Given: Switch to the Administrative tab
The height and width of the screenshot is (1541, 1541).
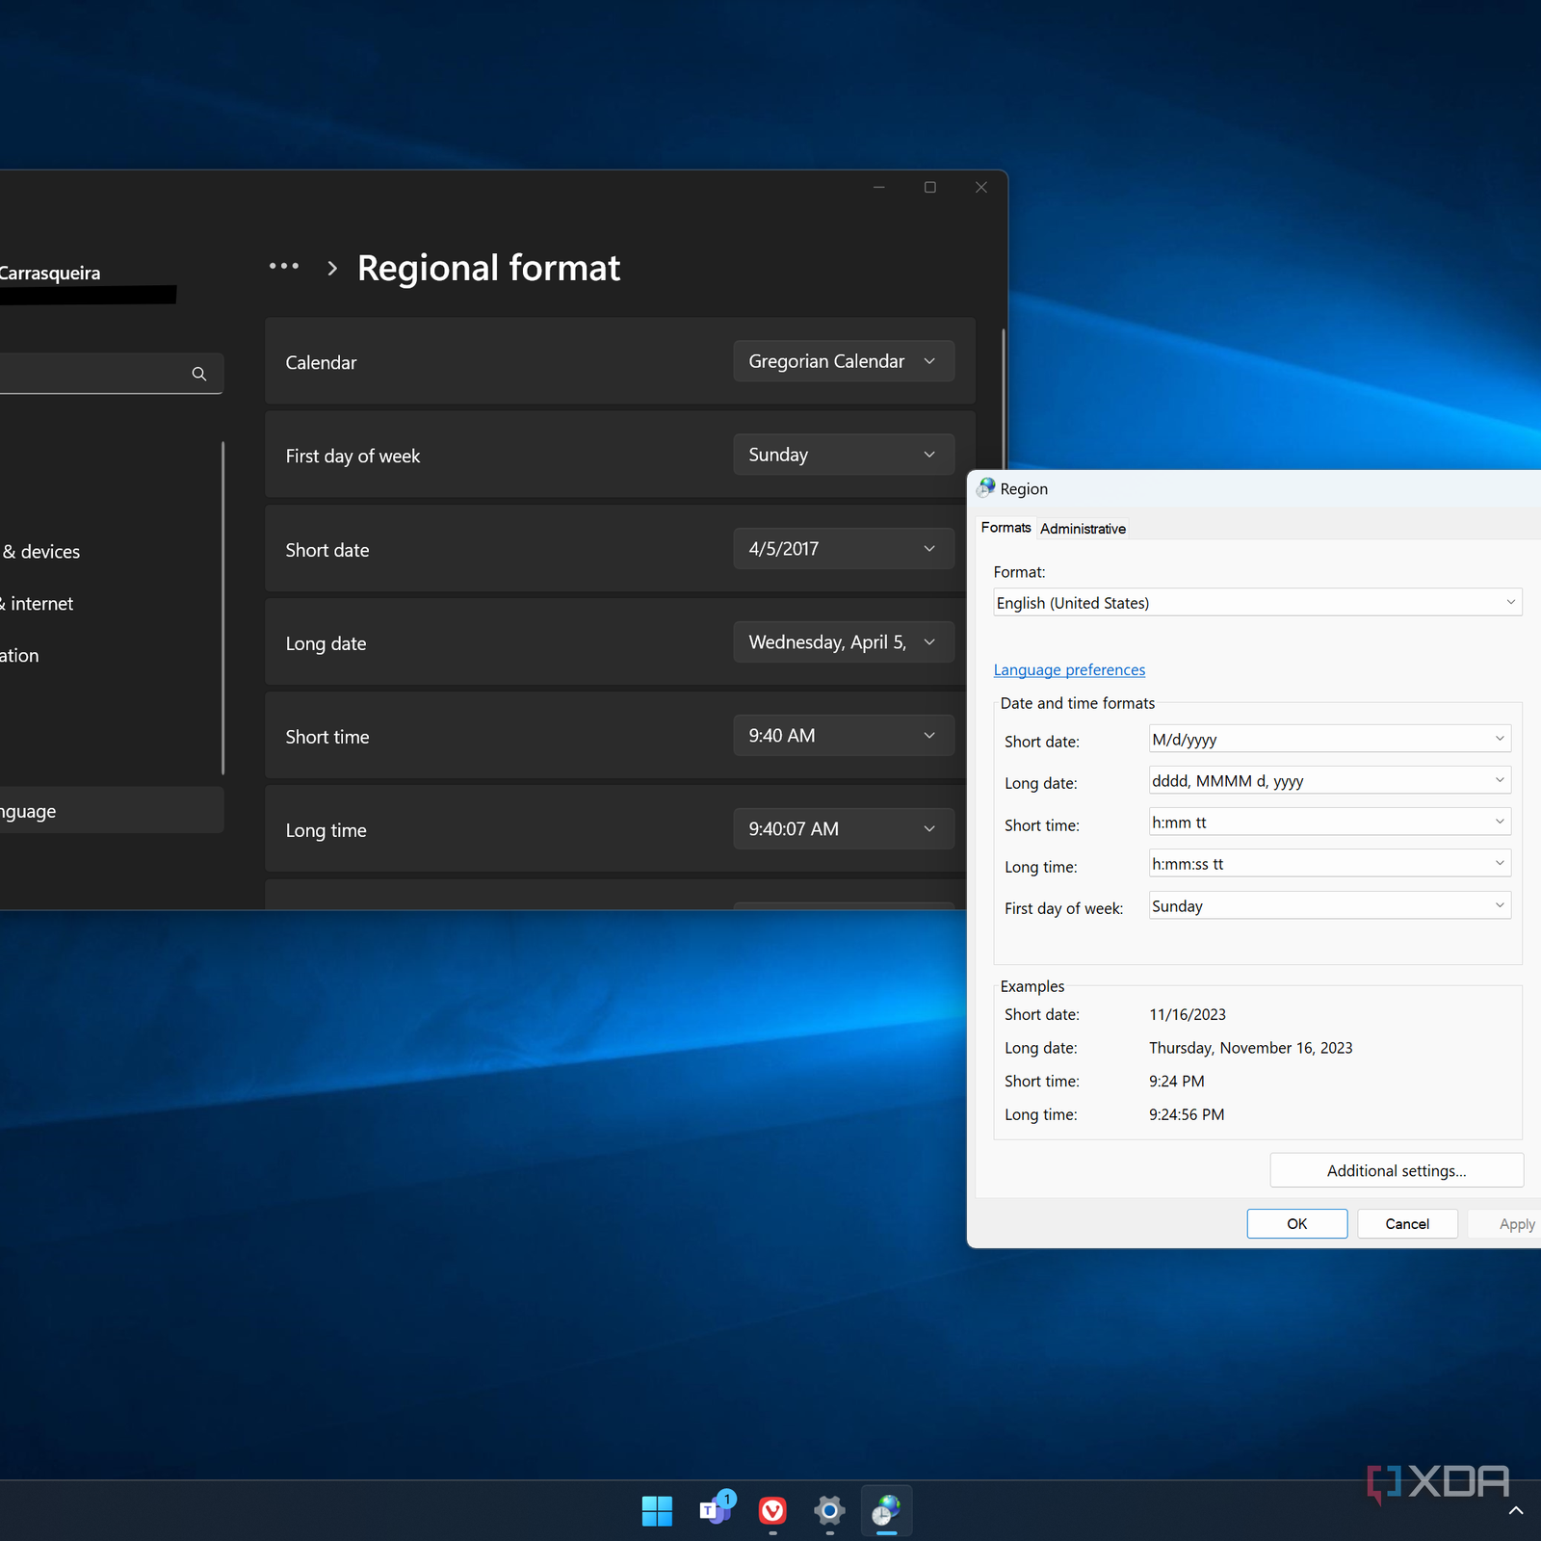Looking at the screenshot, I should click(1083, 529).
